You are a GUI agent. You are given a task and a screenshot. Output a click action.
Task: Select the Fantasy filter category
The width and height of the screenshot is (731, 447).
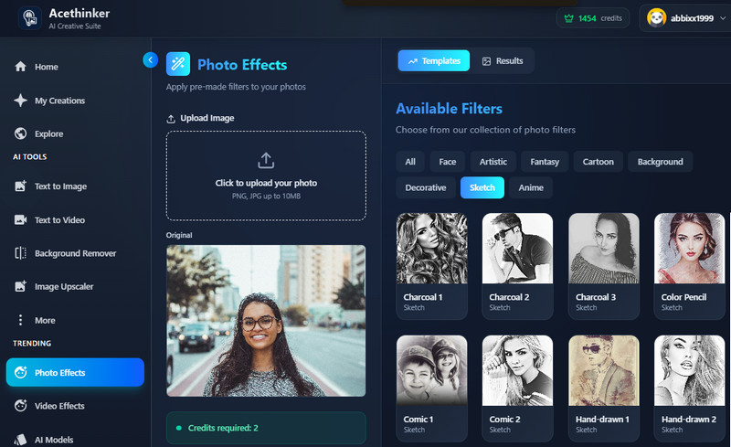coord(545,162)
